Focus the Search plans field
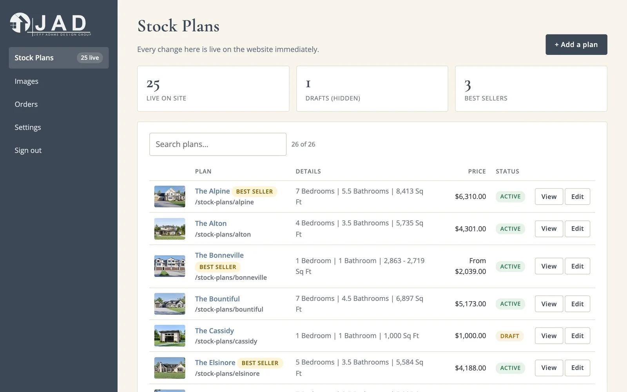The image size is (627, 392). [218, 144]
